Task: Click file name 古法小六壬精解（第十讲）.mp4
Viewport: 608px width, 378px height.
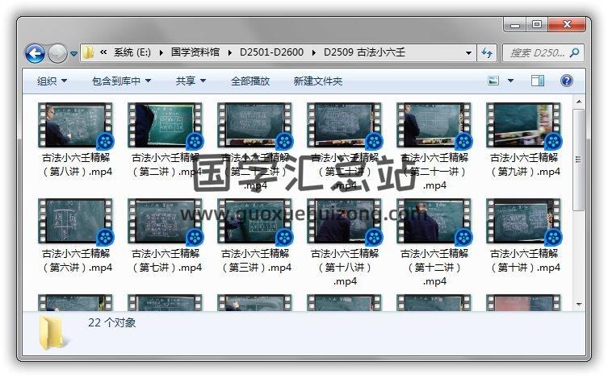Action: [x=524, y=260]
